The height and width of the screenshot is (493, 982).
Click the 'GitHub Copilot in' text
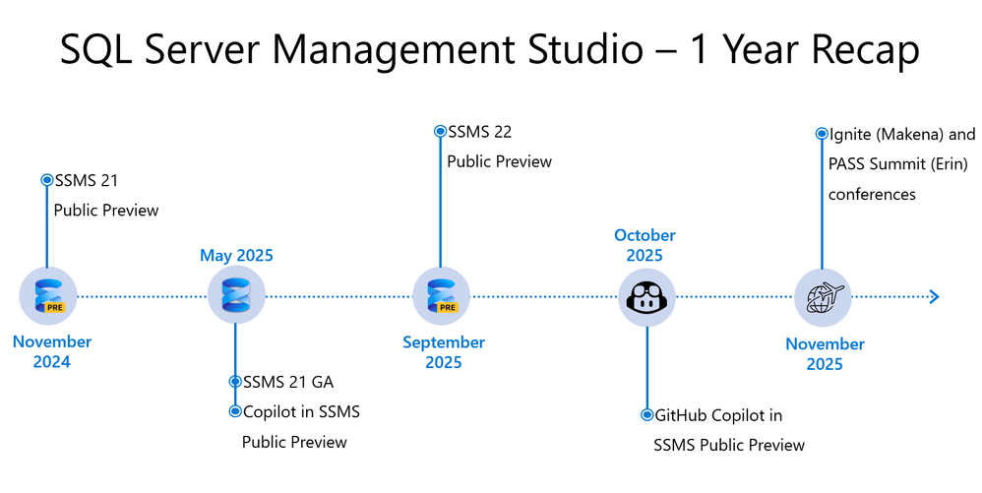click(718, 415)
